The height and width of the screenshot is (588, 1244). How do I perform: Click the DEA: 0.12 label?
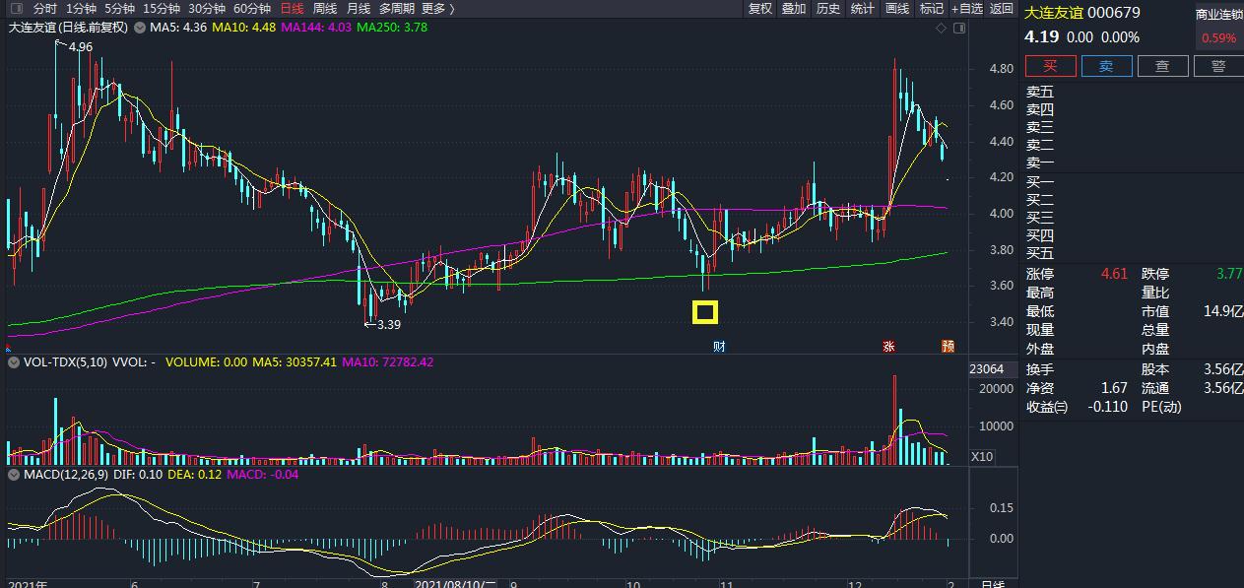(x=195, y=475)
